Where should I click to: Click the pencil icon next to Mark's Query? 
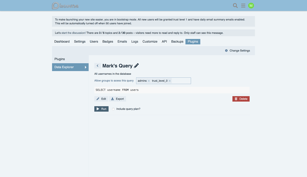point(136,65)
